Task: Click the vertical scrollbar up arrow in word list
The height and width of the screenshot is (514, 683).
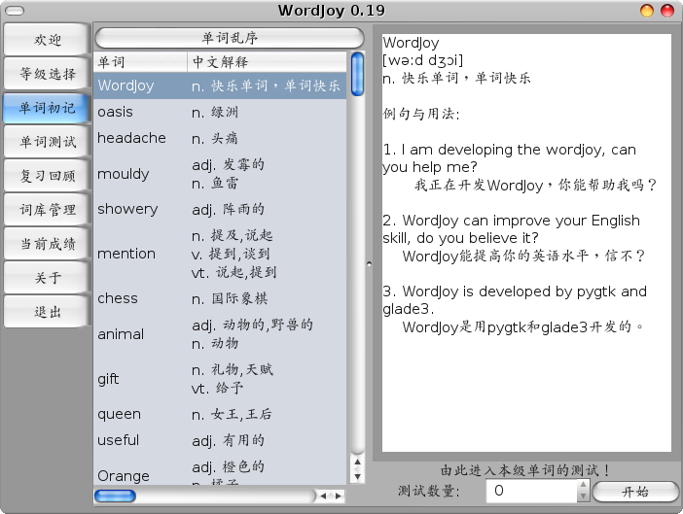Action: (x=357, y=464)
